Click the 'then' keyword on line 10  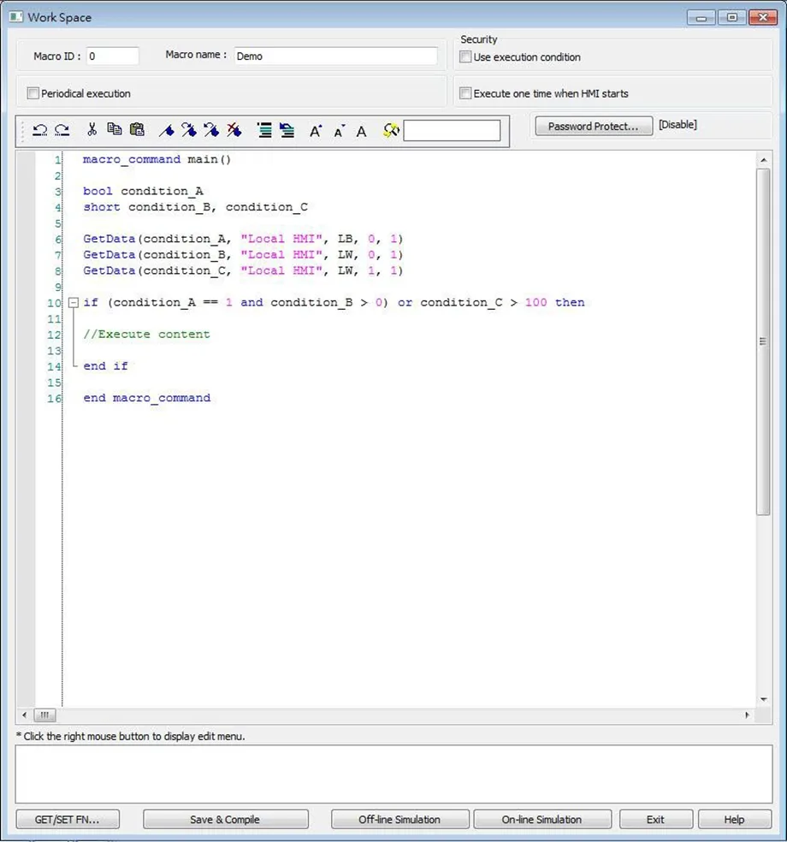[570, 302]
